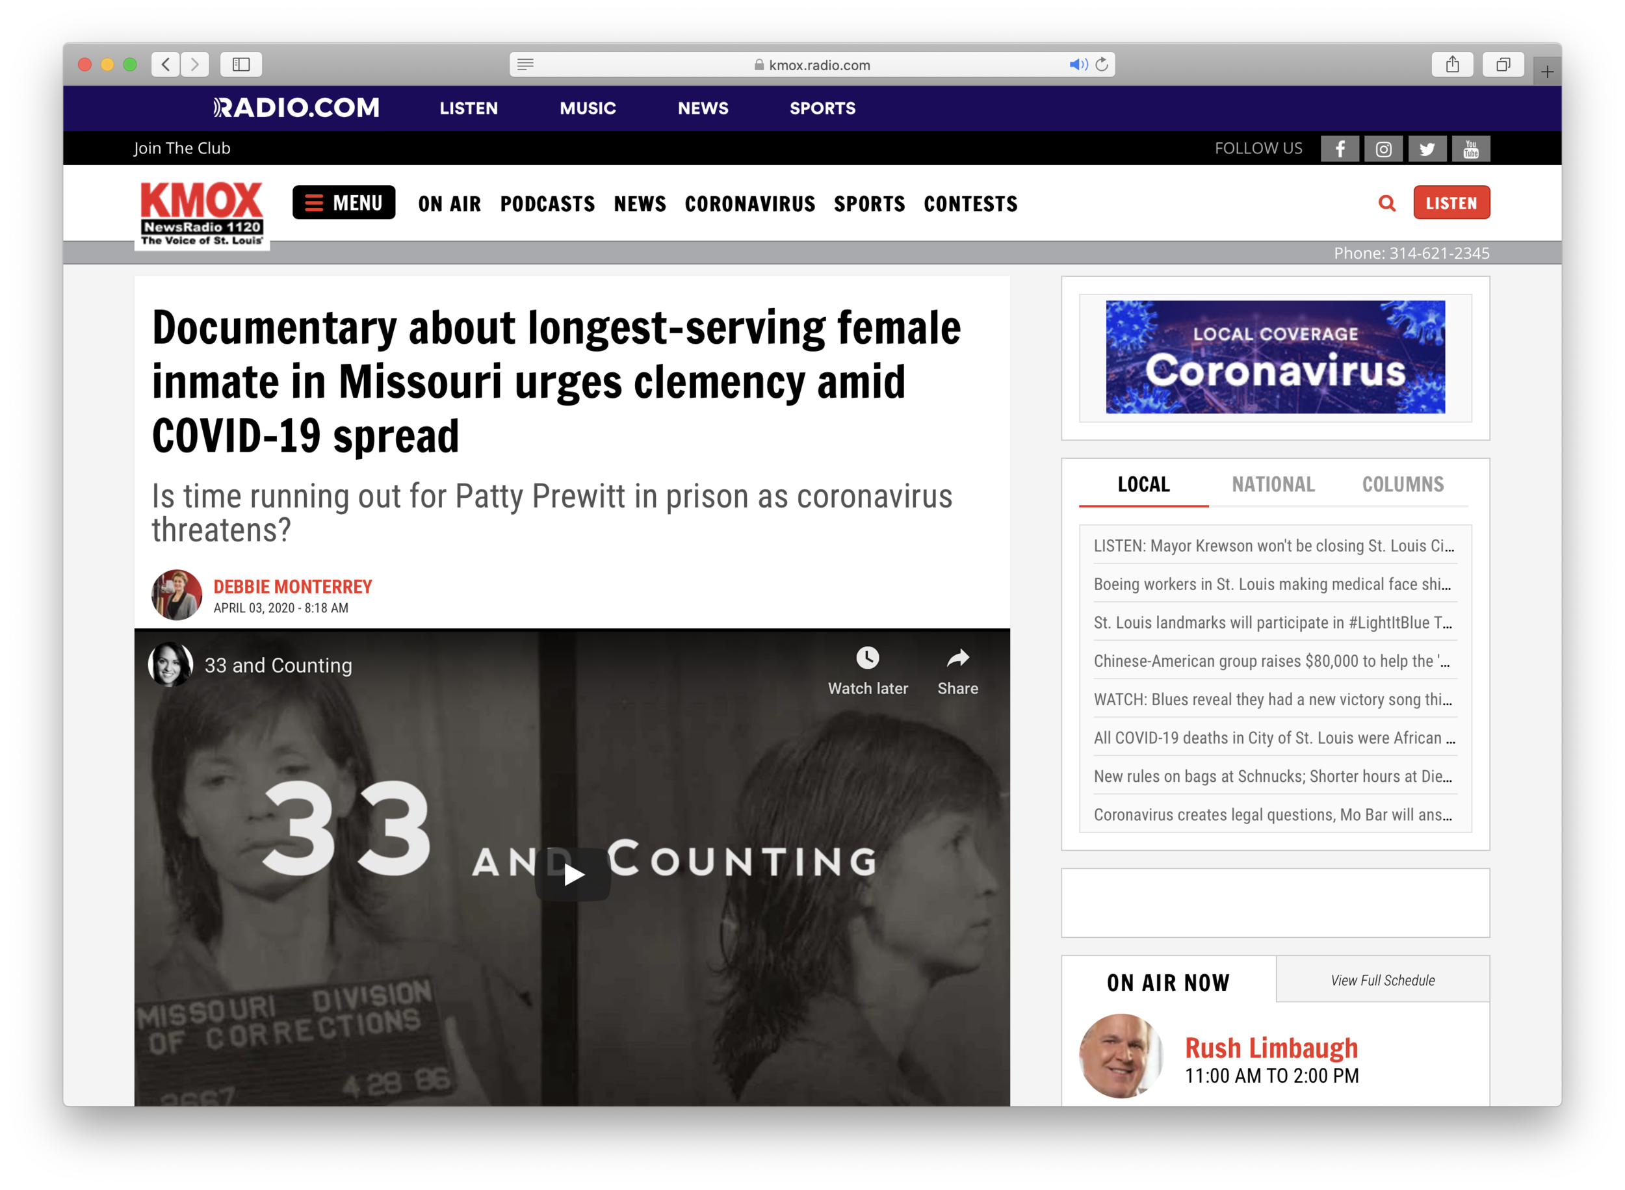Image resolution: width=1625 pixels, height=1190 pixels.
Task: Toggle the Safari sidebar button
Action: (x=240, y=65)
